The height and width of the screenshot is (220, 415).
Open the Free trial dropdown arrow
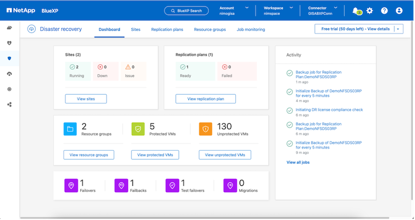[x=399, y=29]
